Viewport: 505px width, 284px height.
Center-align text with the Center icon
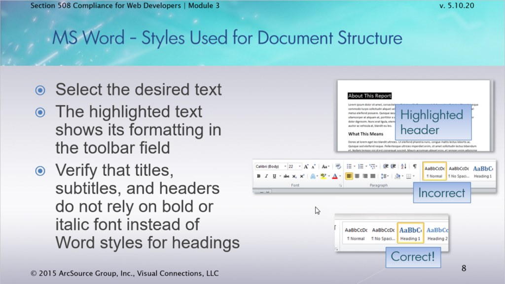(357, 176)
